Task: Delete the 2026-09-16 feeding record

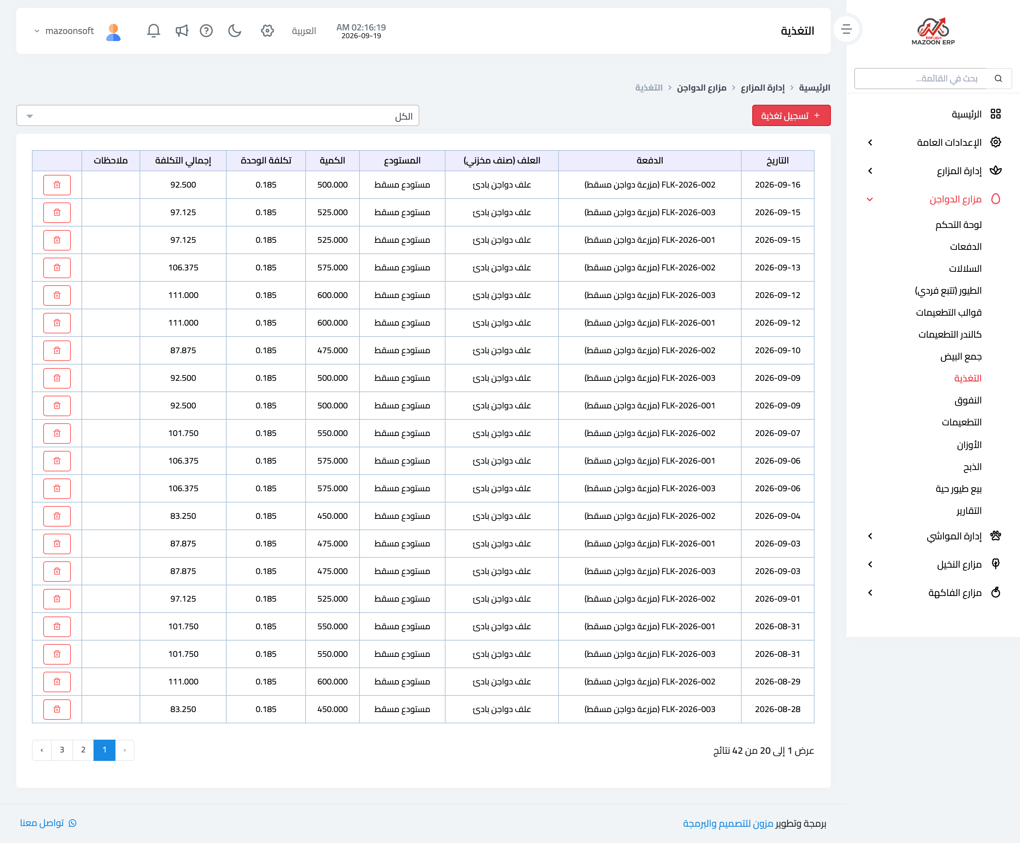Action: tap(57, 185)
